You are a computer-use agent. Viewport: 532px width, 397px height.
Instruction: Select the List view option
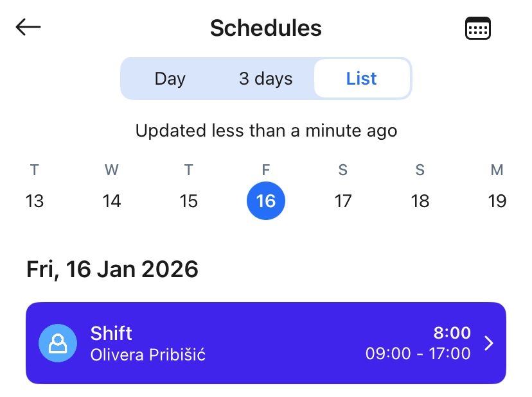point(362,78)
